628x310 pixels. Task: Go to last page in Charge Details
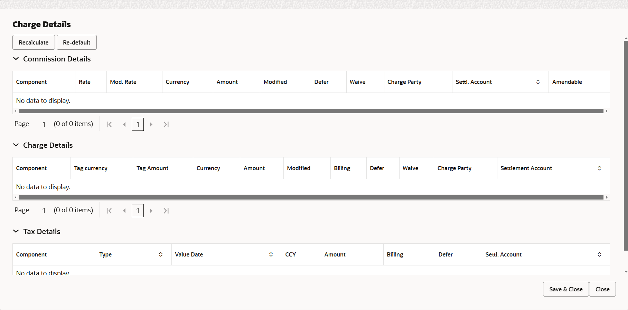[x=166, y=211]
